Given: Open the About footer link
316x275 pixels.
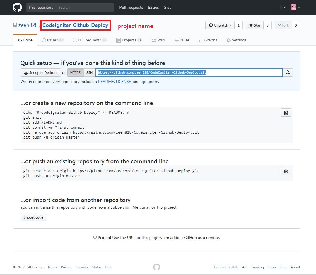Looking at the screenshot, I should coord(295,267).
